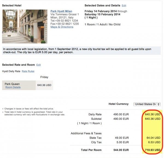164x158 pixels.
Task: Click the currency dropdown stepper arrows
Action: tap(159, 104)
